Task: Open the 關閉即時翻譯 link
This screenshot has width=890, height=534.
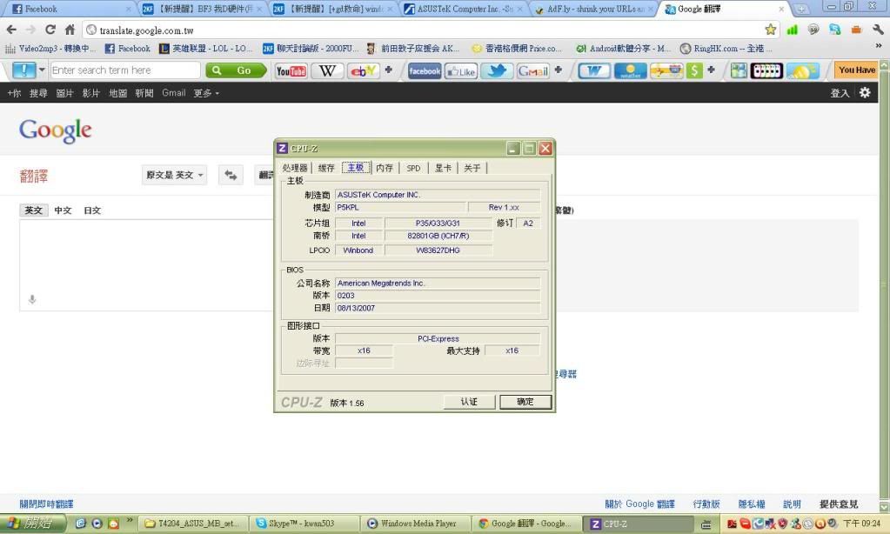Action: [46, 504]
